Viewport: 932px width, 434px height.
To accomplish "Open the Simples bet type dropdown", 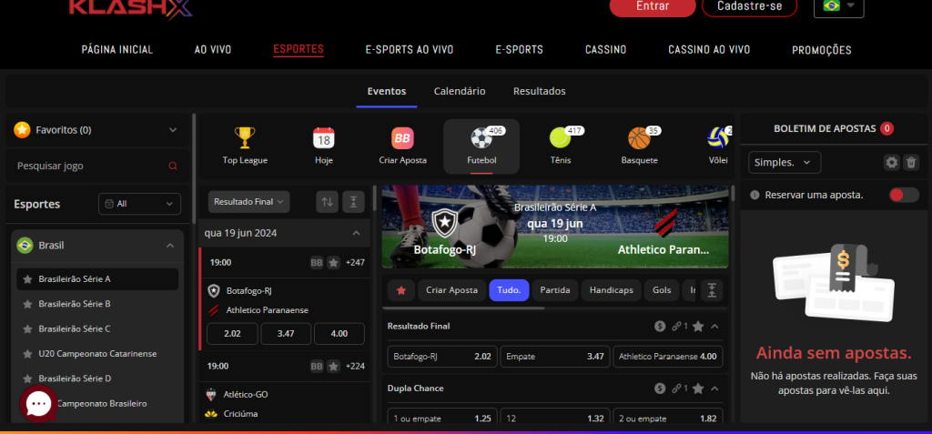I will click(x=785, y=162).
